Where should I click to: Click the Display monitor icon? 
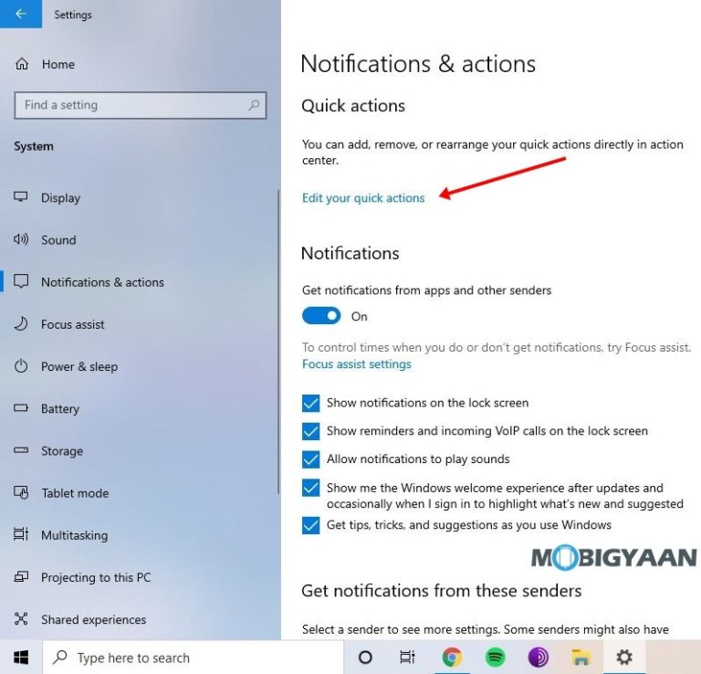(x=21, y=197)
